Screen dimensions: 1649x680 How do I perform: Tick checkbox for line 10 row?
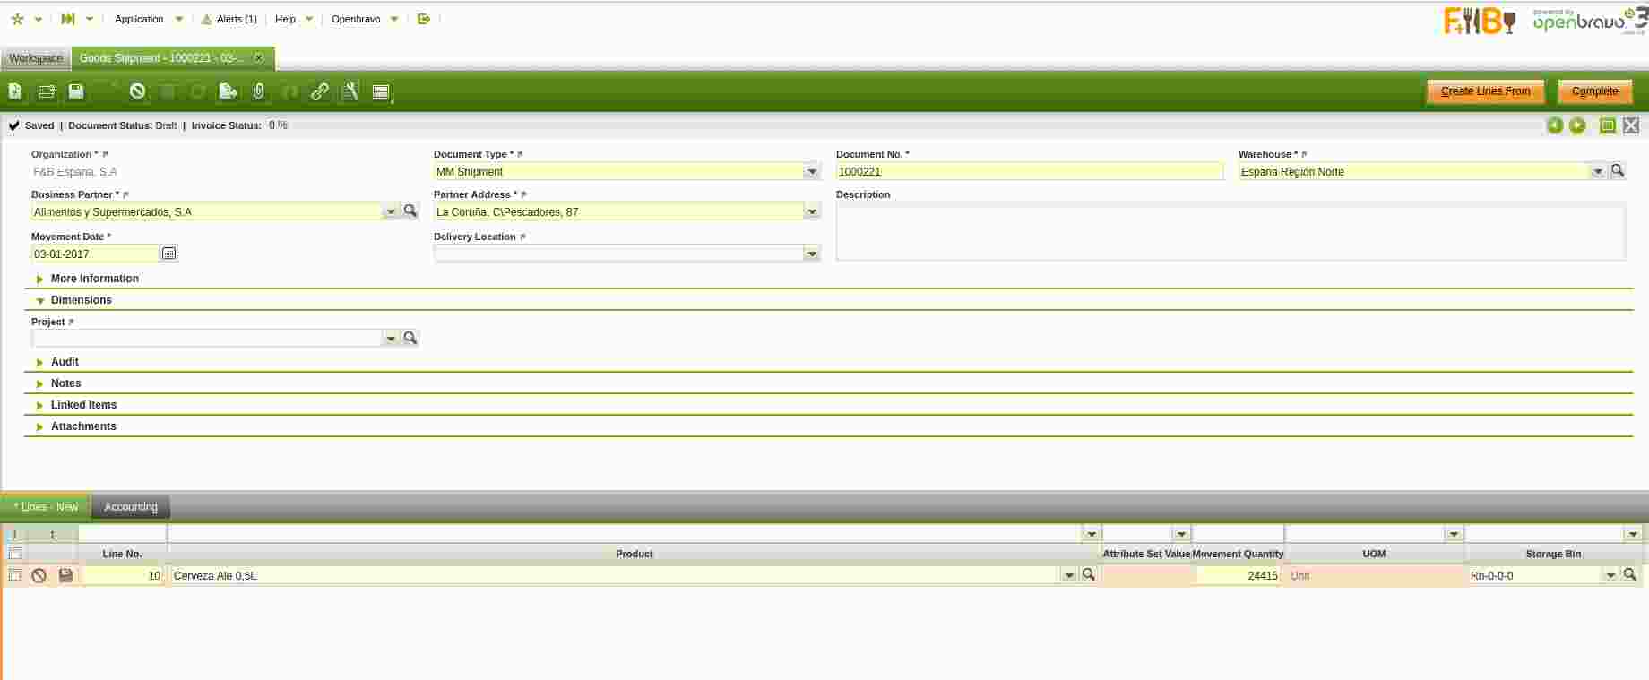[x=14, y=575]
